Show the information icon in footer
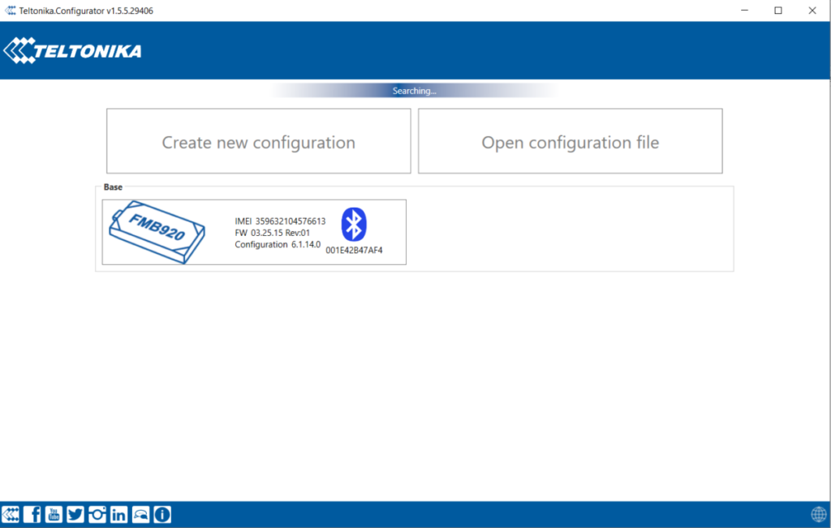Image resolution: width=831 pixels, height=528 pixels. (162, 514)
